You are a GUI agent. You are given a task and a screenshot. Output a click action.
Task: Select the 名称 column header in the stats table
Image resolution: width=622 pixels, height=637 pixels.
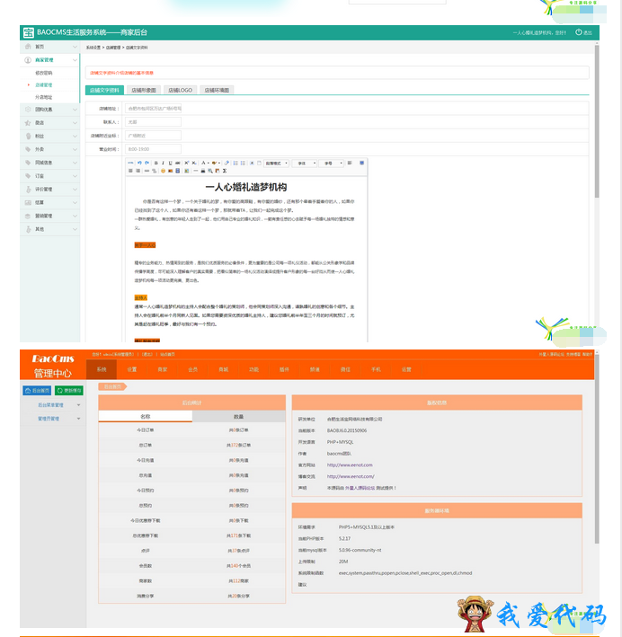pyautogui.click(x=145, y=416)
